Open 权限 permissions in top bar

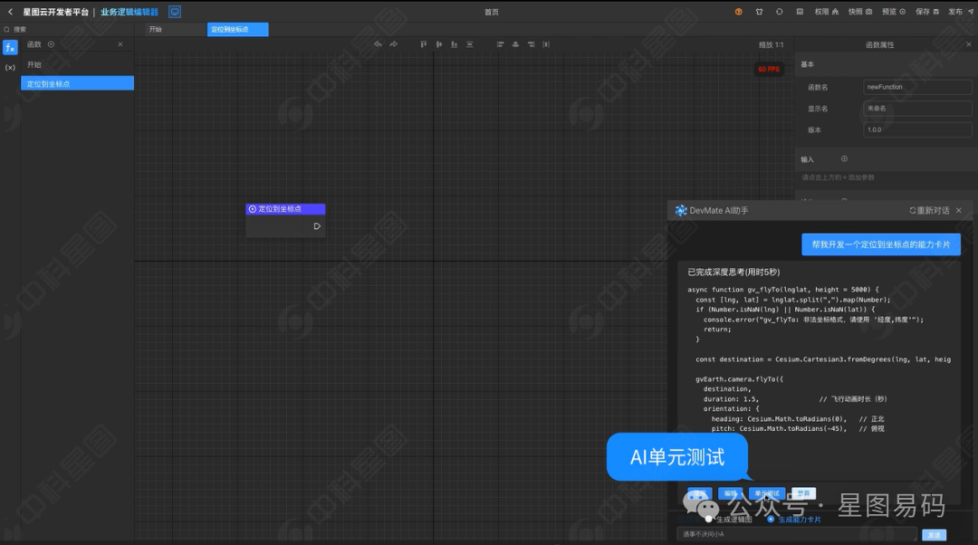(x=827, y=12)
